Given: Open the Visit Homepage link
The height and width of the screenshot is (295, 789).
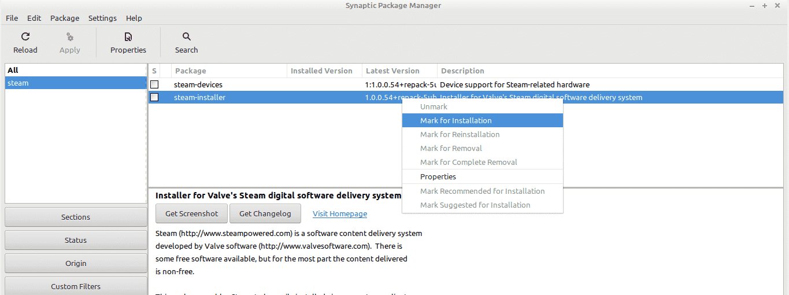Looking at the screenshot, I should point(340,213).
